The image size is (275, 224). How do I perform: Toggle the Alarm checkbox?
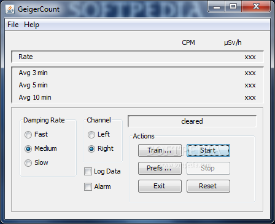click(x=98, y=186)
